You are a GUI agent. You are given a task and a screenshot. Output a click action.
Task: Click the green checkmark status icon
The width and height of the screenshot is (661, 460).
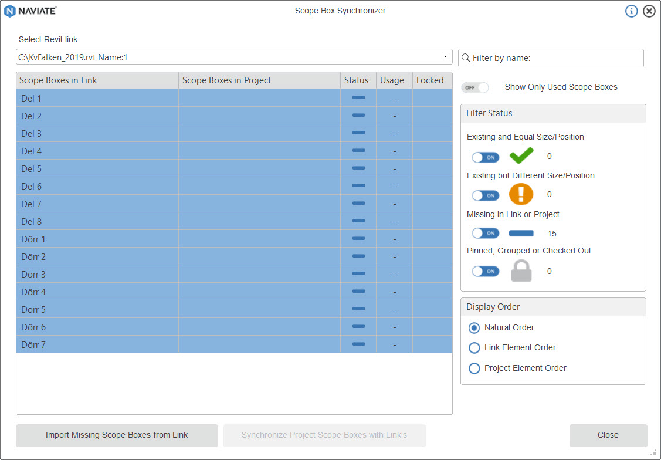[x=521, y=156]
